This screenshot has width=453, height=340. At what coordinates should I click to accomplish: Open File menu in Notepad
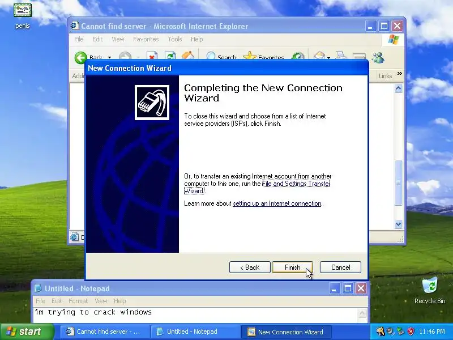tap(40, 301)
